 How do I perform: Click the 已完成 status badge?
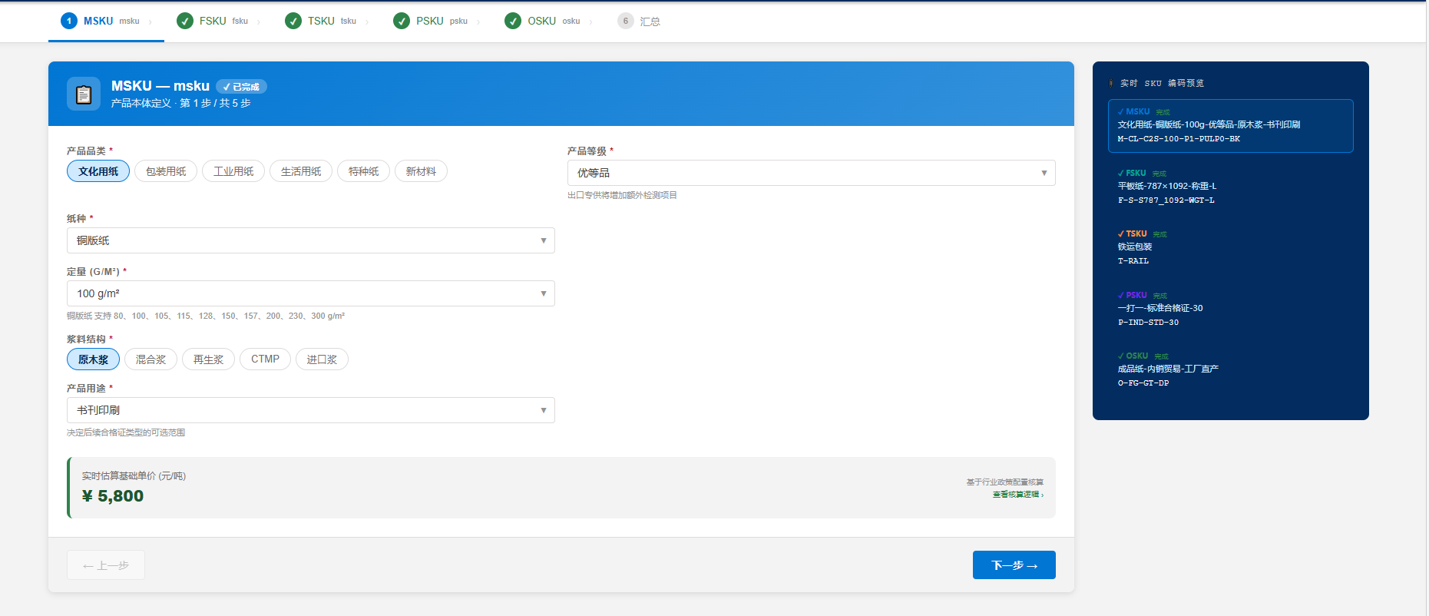[241, 87]
